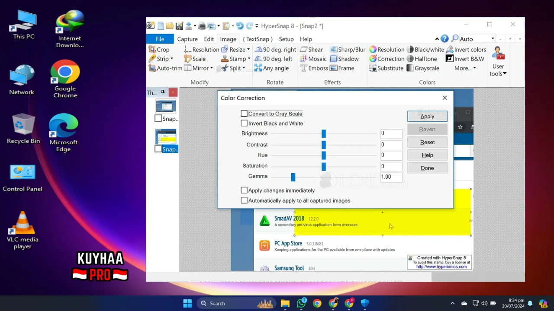This screenshot has width=554, height=311.
Task: Click the save floppy icon in quick access
Action: pos(179,26)
